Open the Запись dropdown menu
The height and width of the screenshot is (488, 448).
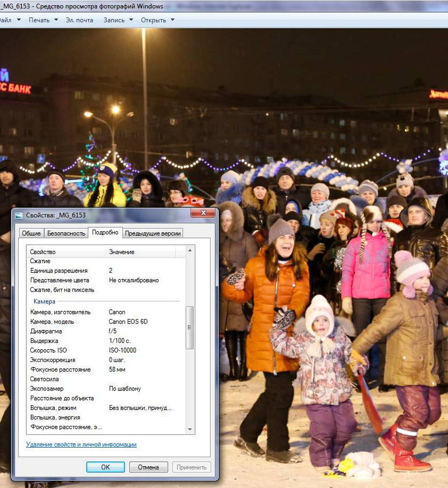point(118,20)
